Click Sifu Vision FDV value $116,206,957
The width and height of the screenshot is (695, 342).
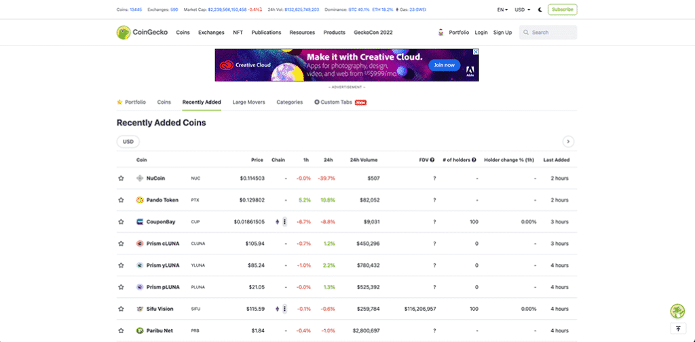pos(419,309)
